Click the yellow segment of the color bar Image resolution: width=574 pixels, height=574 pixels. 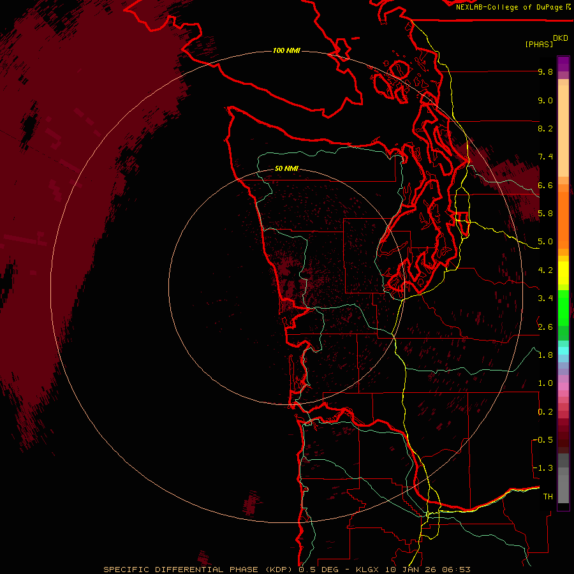563,273
